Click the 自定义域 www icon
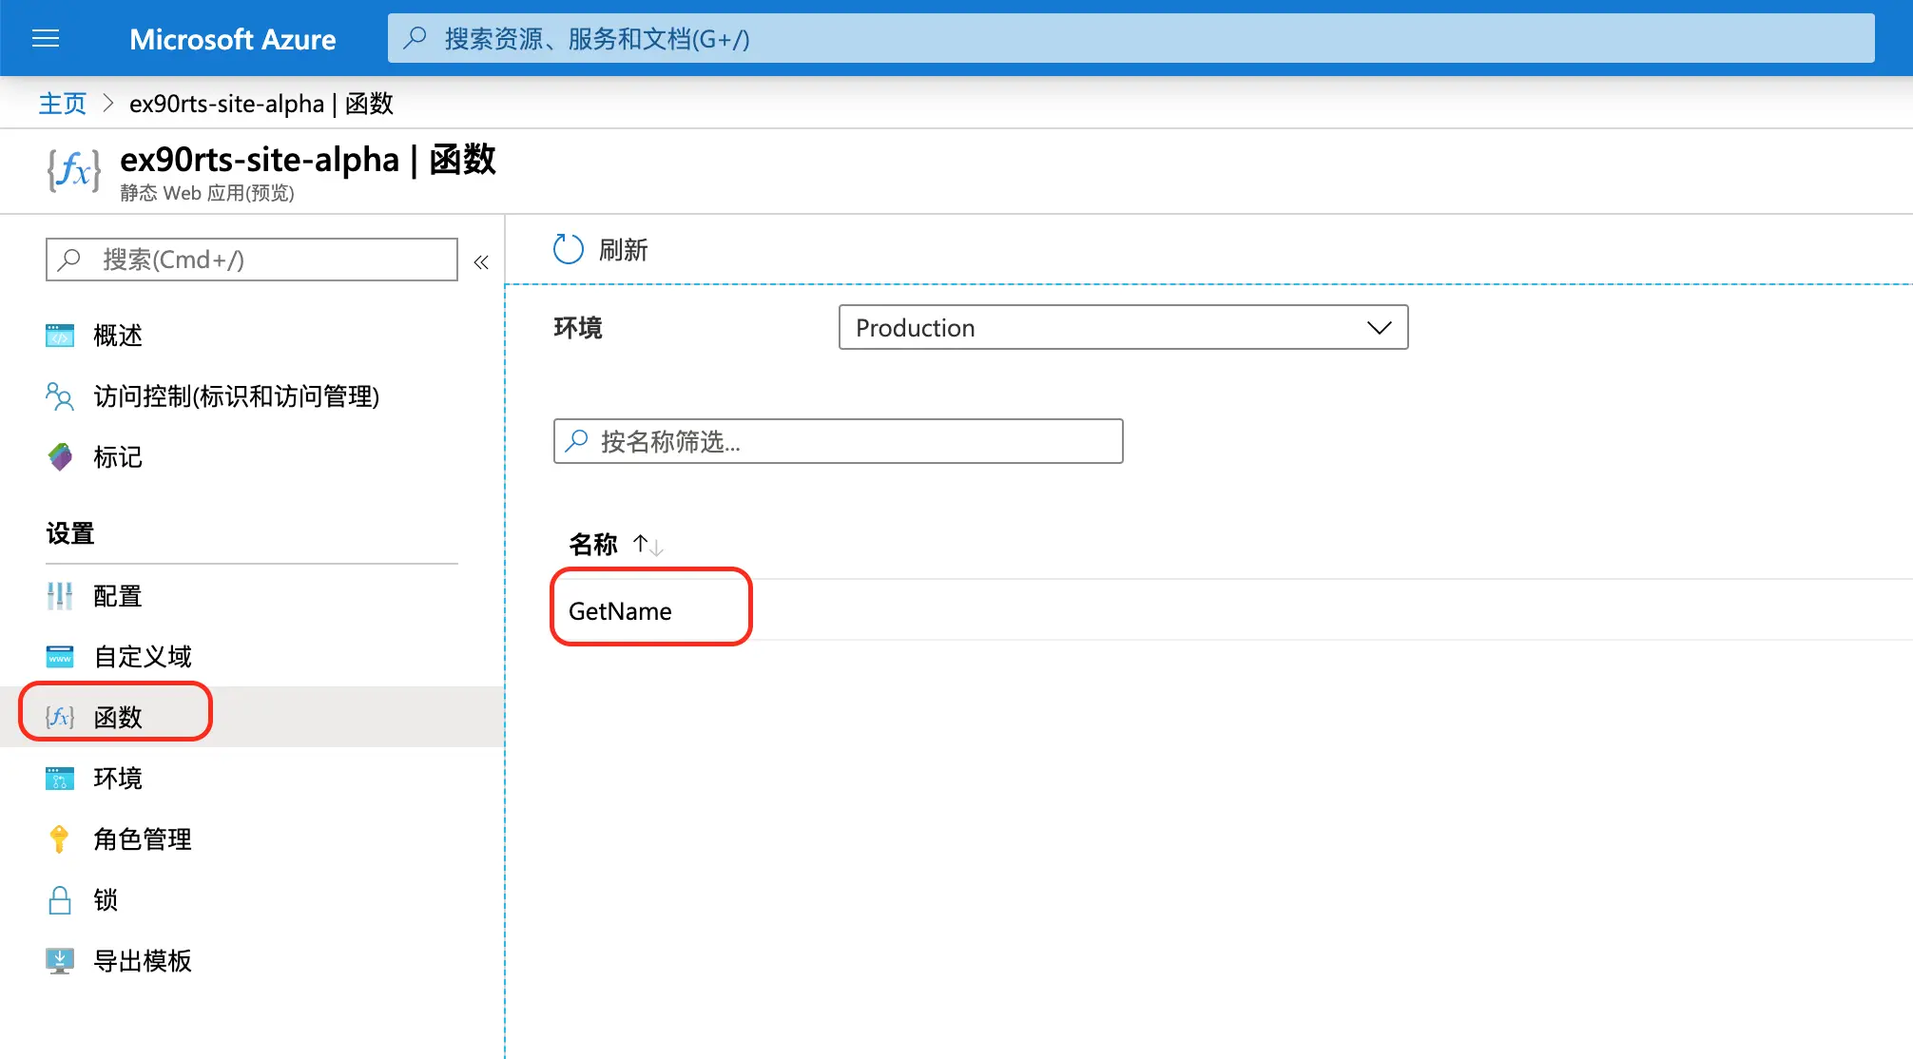This screenshot has height=1059, width=1913. 60,657
